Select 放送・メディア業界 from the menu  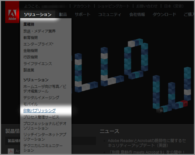pos(39,31)
